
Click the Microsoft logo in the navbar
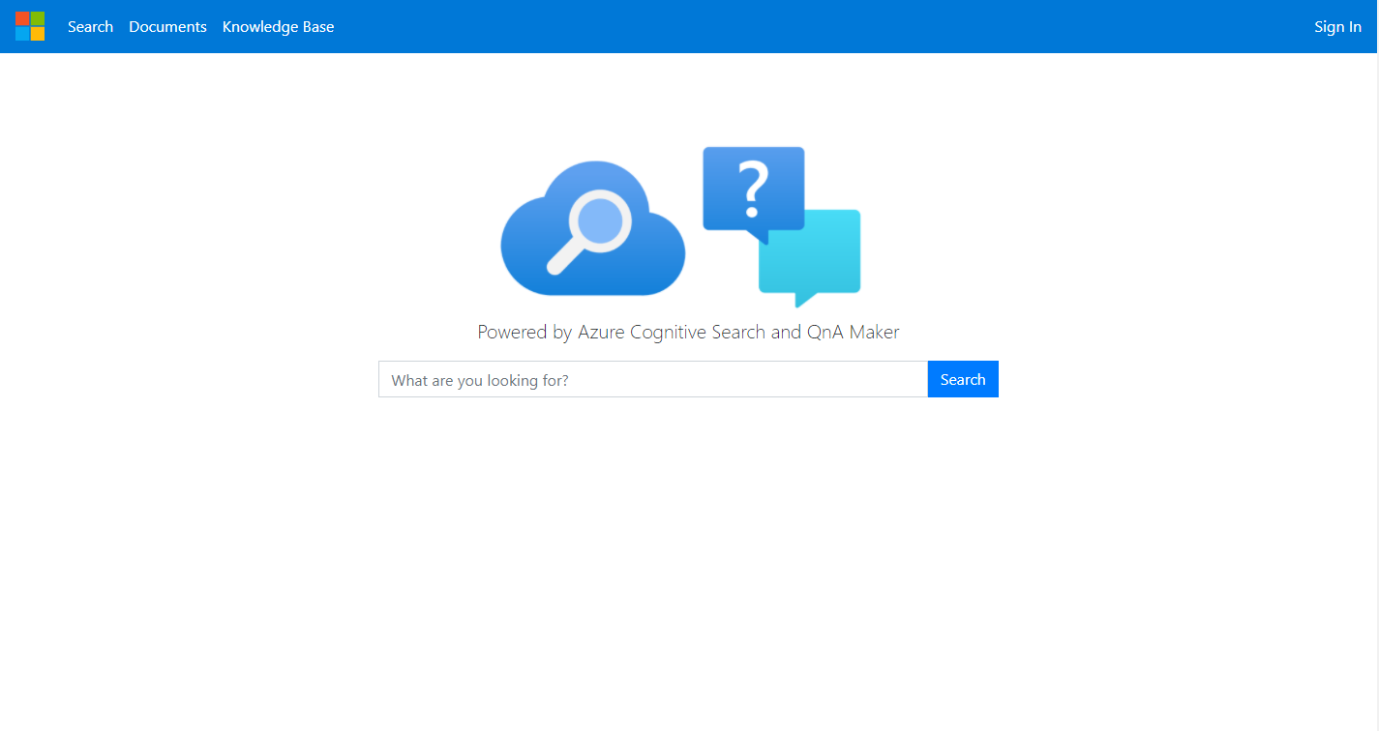pos(30,26)
